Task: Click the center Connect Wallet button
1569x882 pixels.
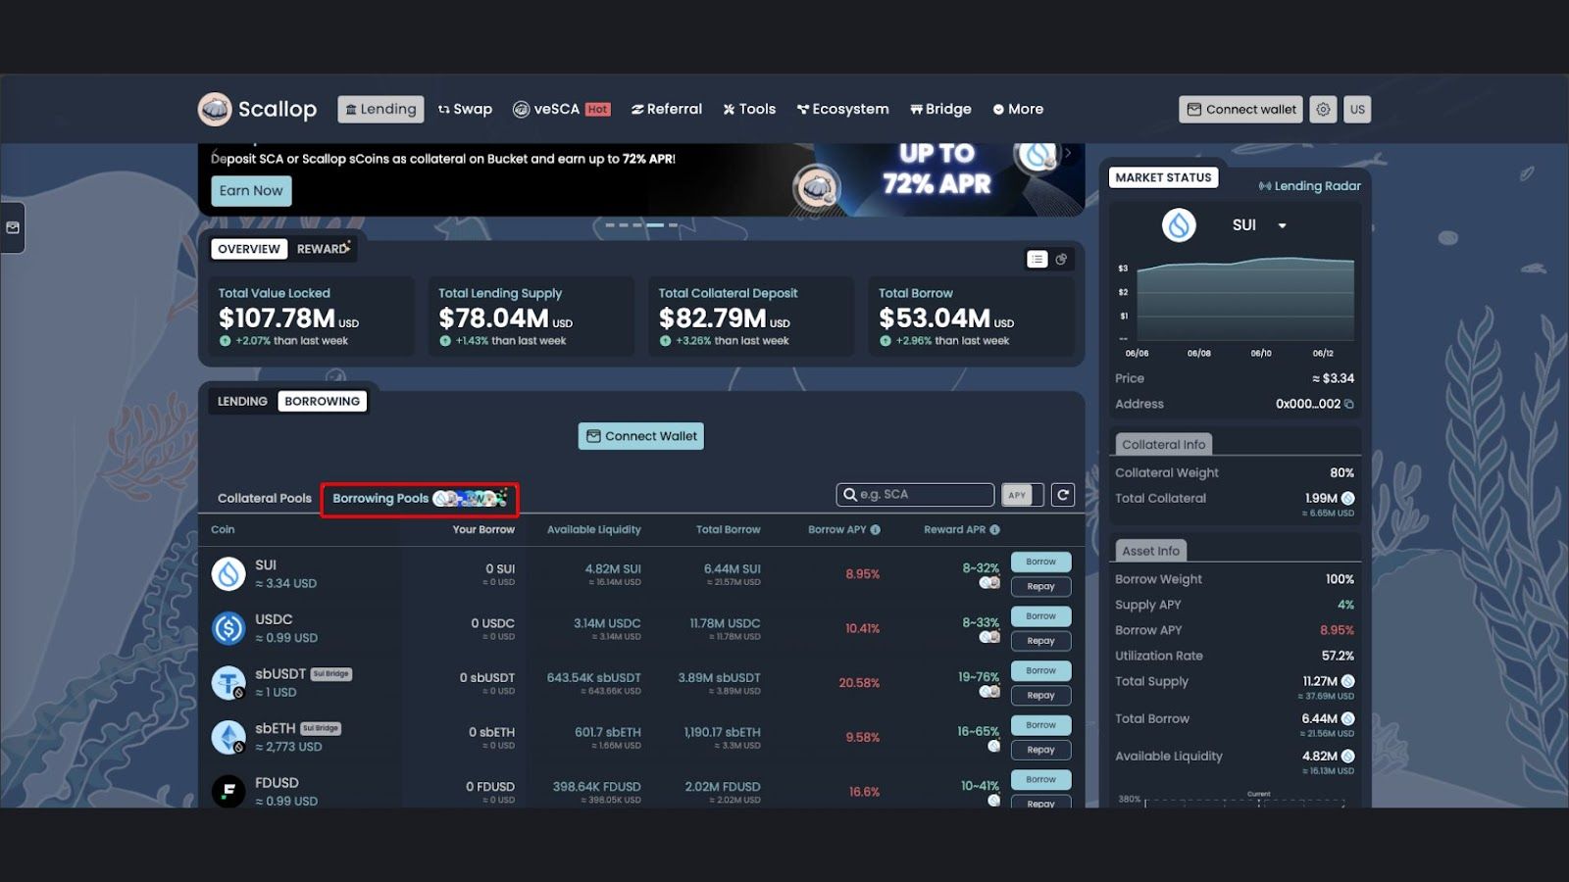Action: [641, 436]
